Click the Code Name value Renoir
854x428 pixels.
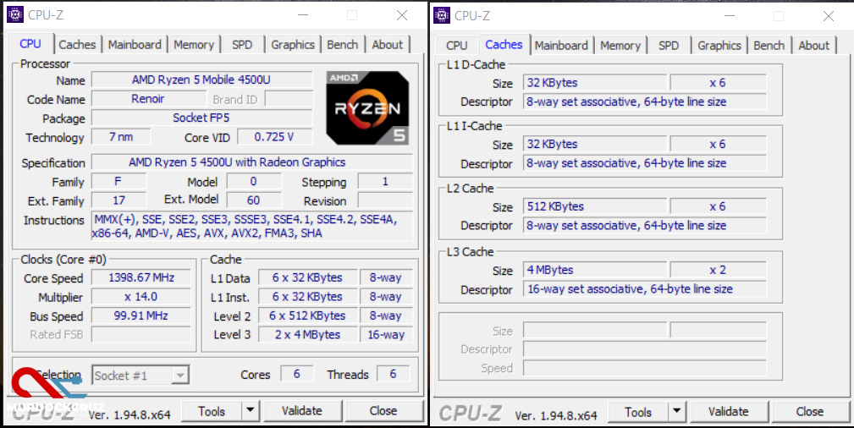pyautogui.click(x=148, y=99)
